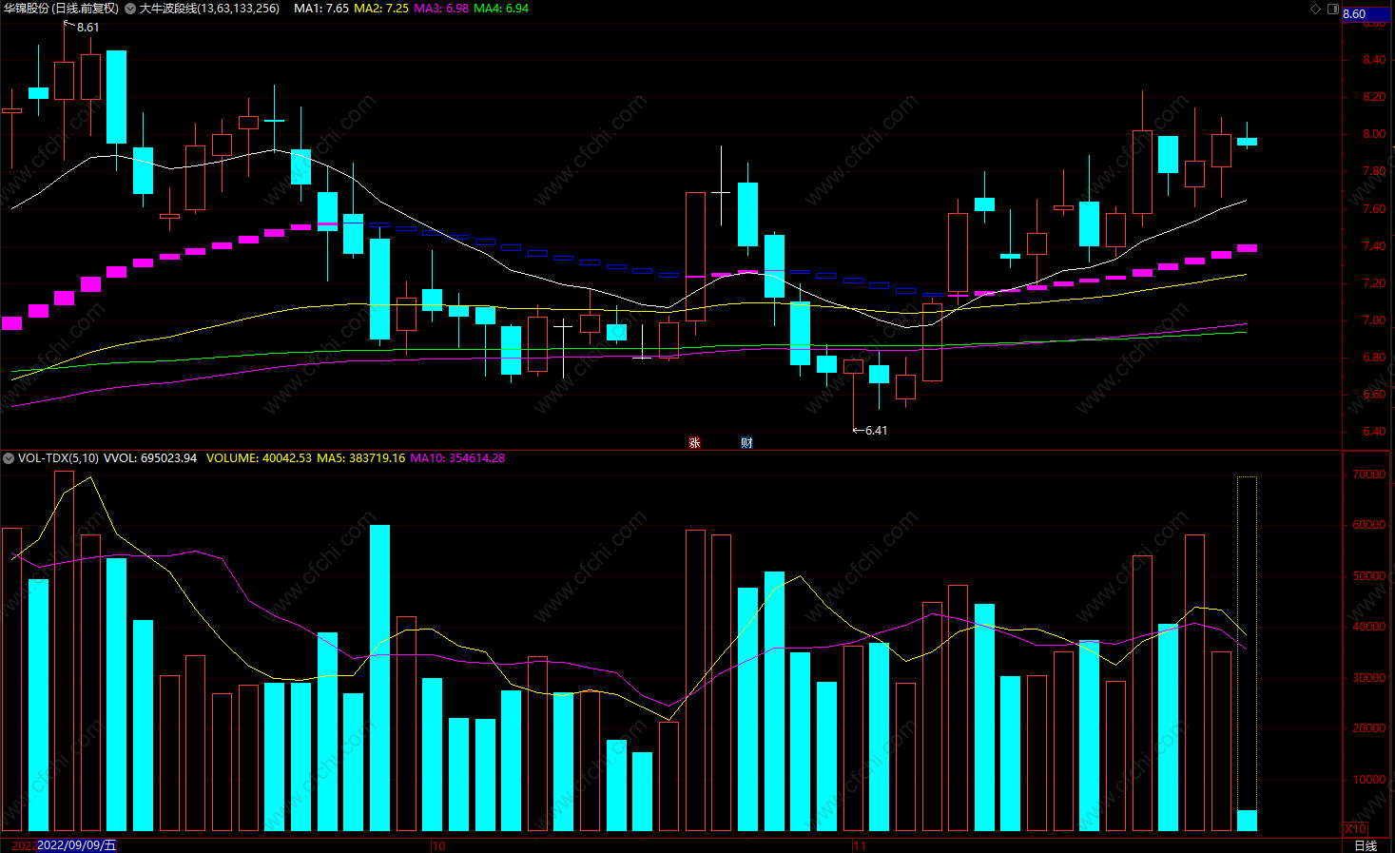Image resolution: width=1395 pixels, height=853 pixels.
Task: Click the stock title 华锦股份 (日线,前复权)
Action: click(62, 9)
